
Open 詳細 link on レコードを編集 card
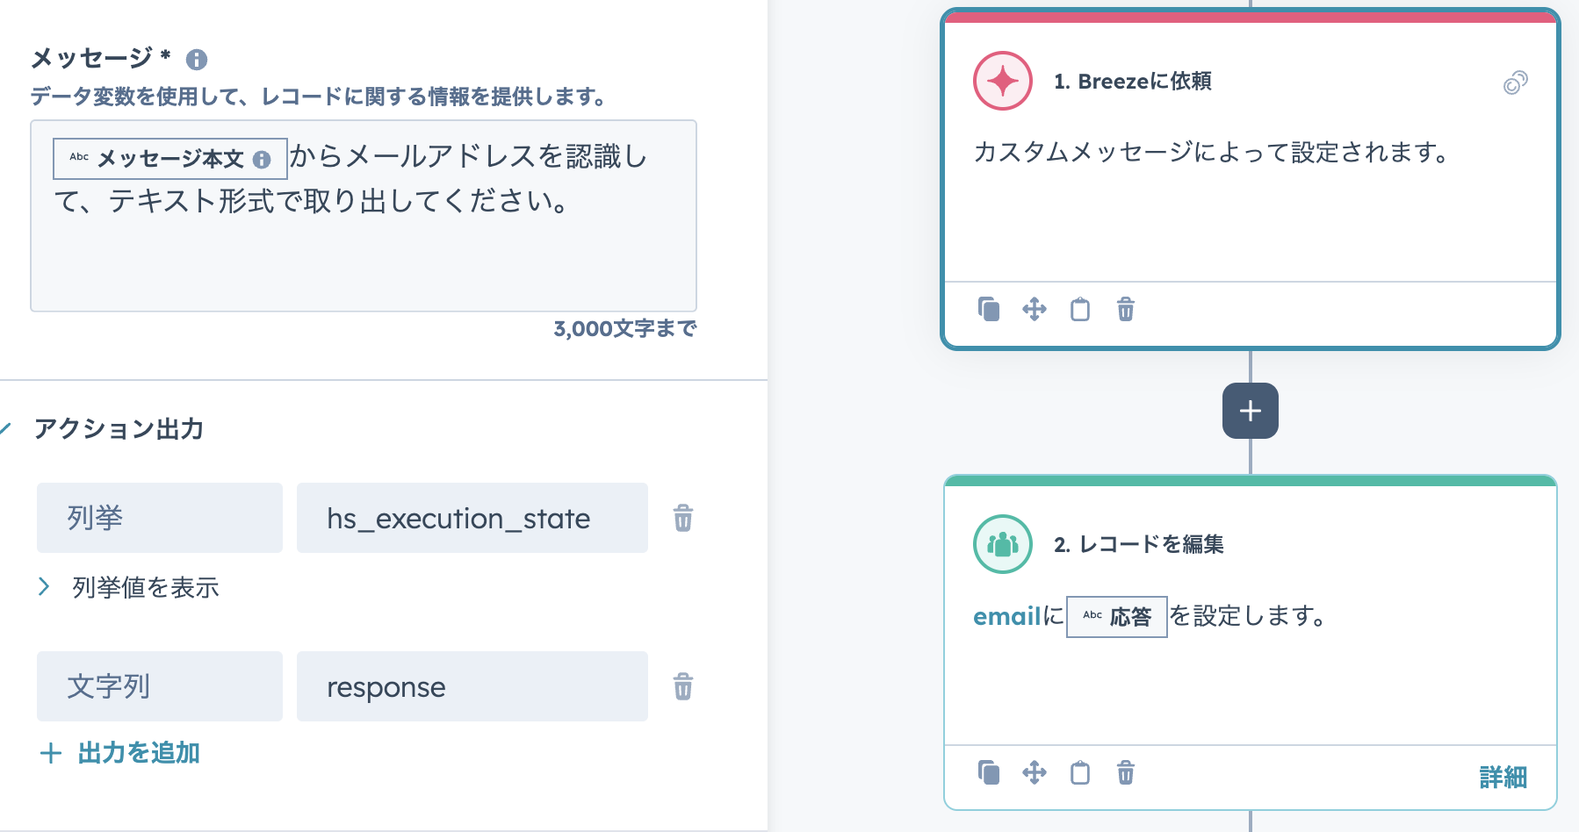click(x=1503, y=778)
